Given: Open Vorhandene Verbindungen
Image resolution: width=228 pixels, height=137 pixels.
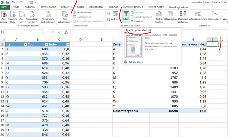Looking at the screenshot, I should (x=48, y=17).
